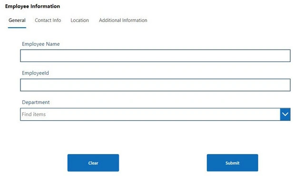Viewport: 296px width, 176px height.
Task: Click the white down-arrow icon in Department
Action: tap(285, 114)
